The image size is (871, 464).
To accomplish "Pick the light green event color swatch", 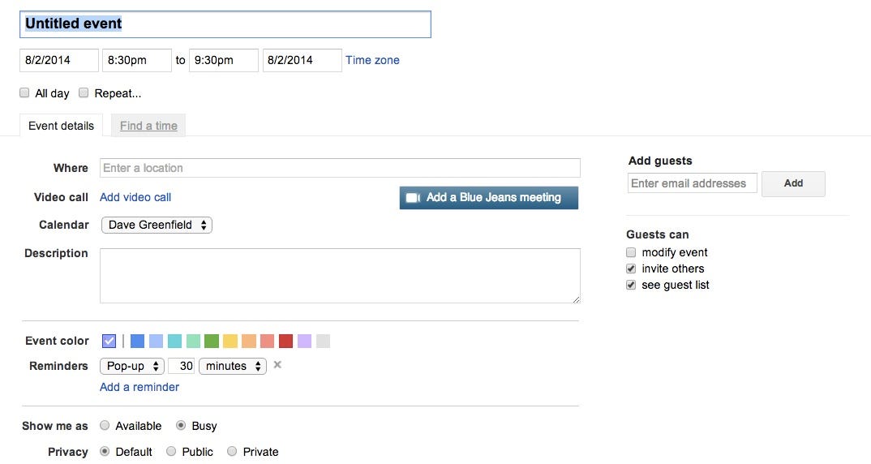I will coord(193,341).
